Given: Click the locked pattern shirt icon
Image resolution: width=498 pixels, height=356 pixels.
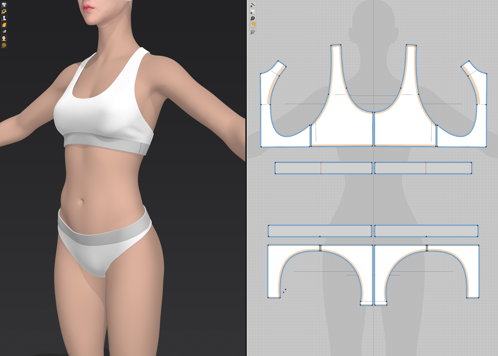Looking at the screenshot, I should point(253,32).
